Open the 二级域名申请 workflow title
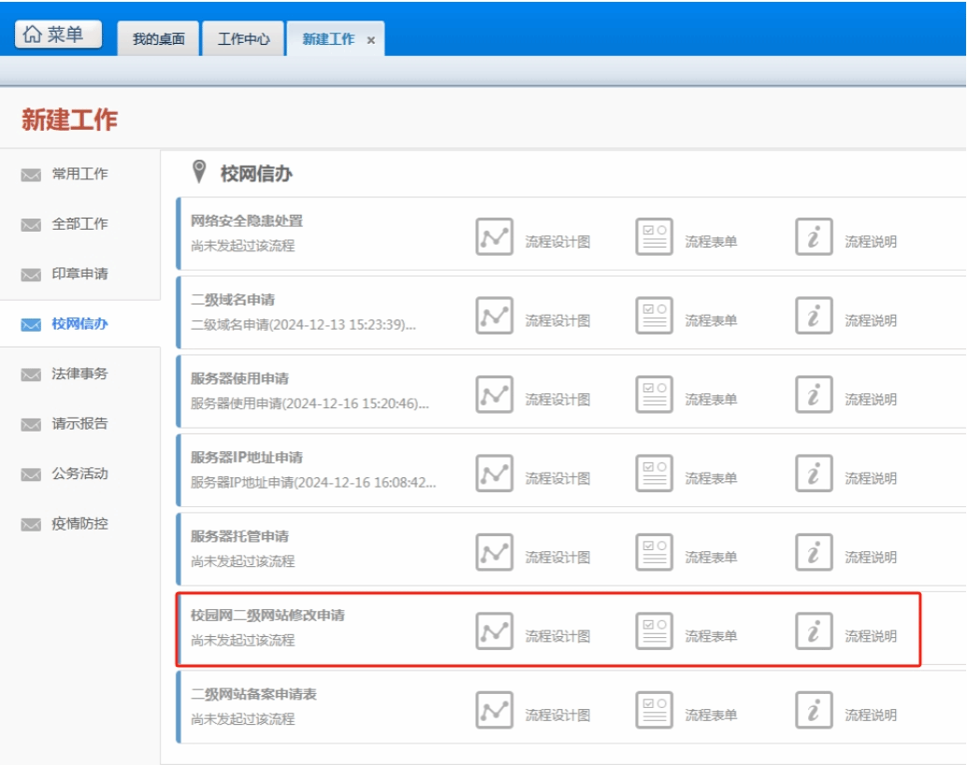The height and width of the screenshot is (765, 967). pyautogui.click(x=233, y=300)
